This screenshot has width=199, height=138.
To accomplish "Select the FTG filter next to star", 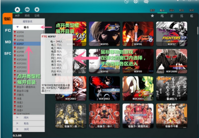I will [x=162, y=16].
